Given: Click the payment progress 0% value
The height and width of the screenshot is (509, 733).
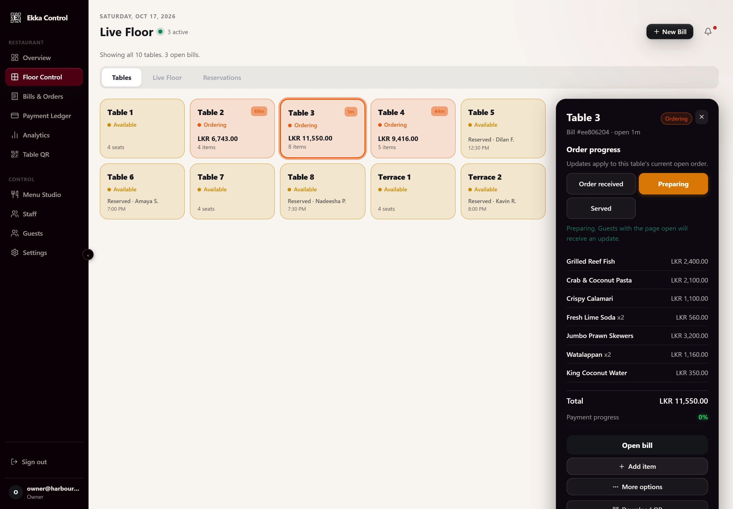Looking at the screenshot, I should pyautogui.click(x=703, y=417).
